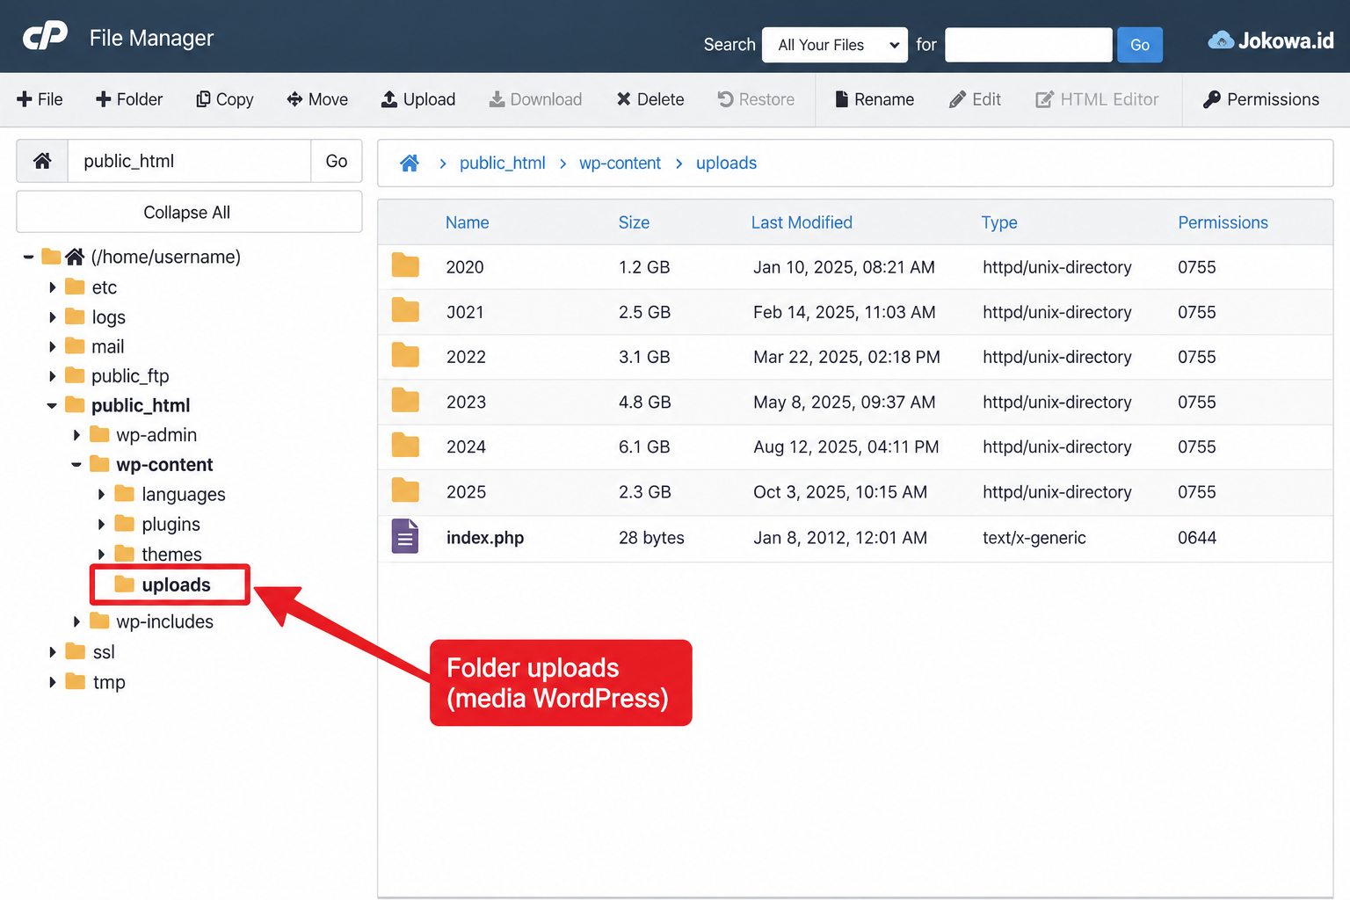
Task: Click the 2025 folder icon in list
Action: pos(405,490)
